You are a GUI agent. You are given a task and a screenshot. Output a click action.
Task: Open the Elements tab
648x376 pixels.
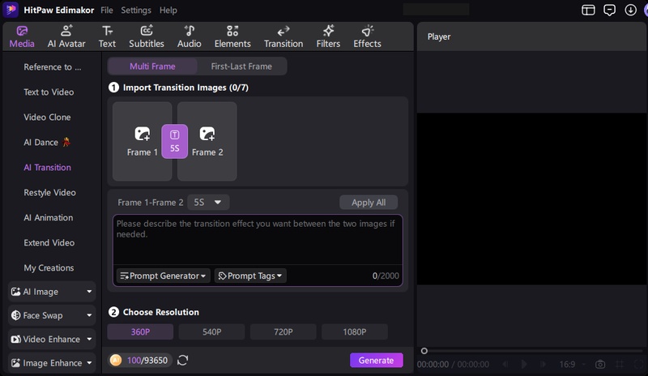coord(232,36)
